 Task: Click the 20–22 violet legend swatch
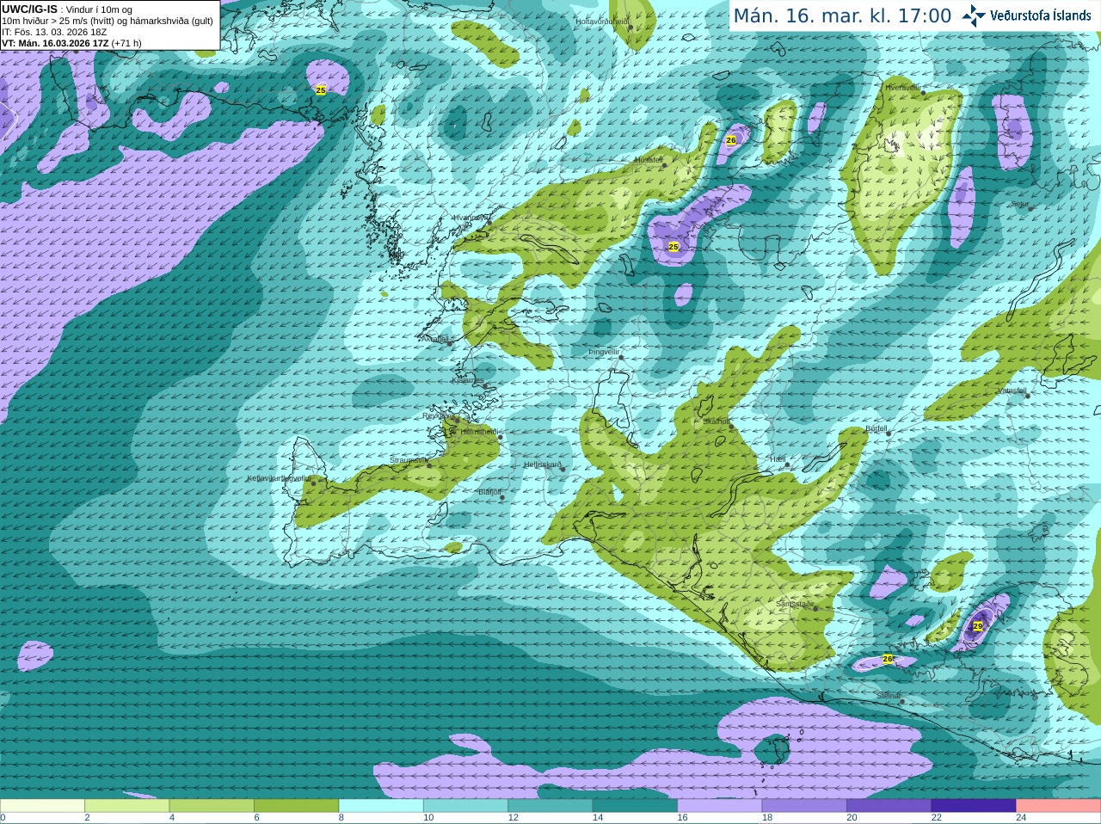point(889,806)
